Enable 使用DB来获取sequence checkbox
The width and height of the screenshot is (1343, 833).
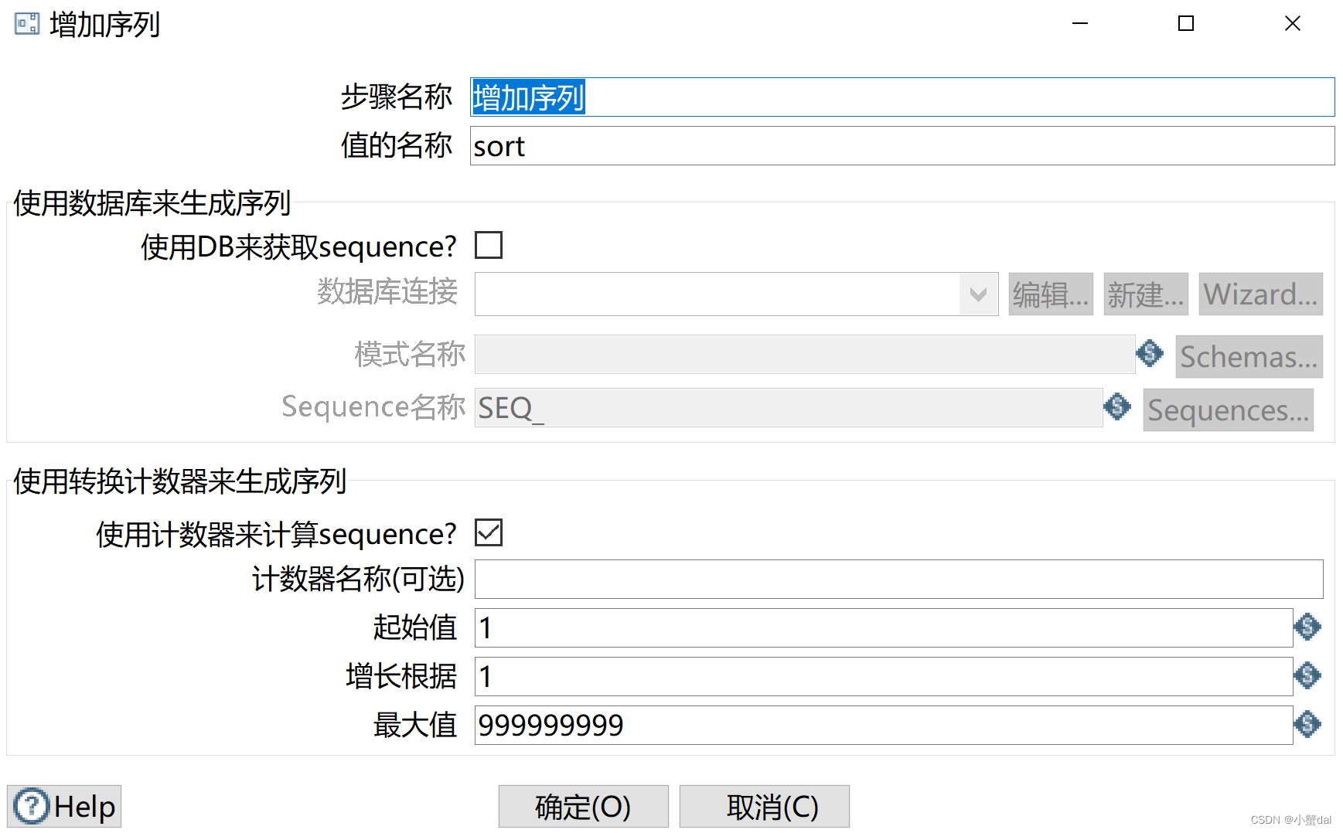pos(489,245)
